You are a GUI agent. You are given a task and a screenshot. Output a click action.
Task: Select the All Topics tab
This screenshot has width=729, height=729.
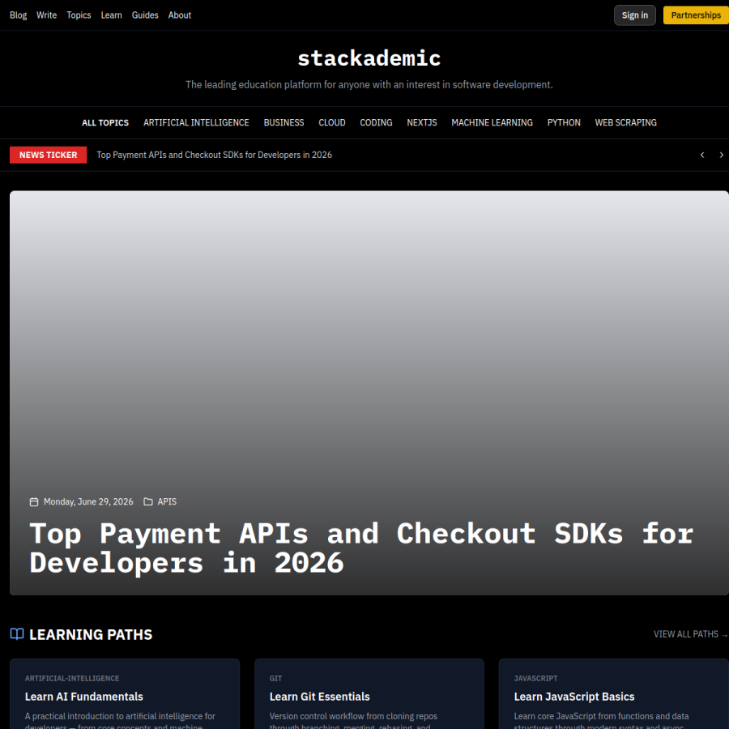[x=105, y=123]
